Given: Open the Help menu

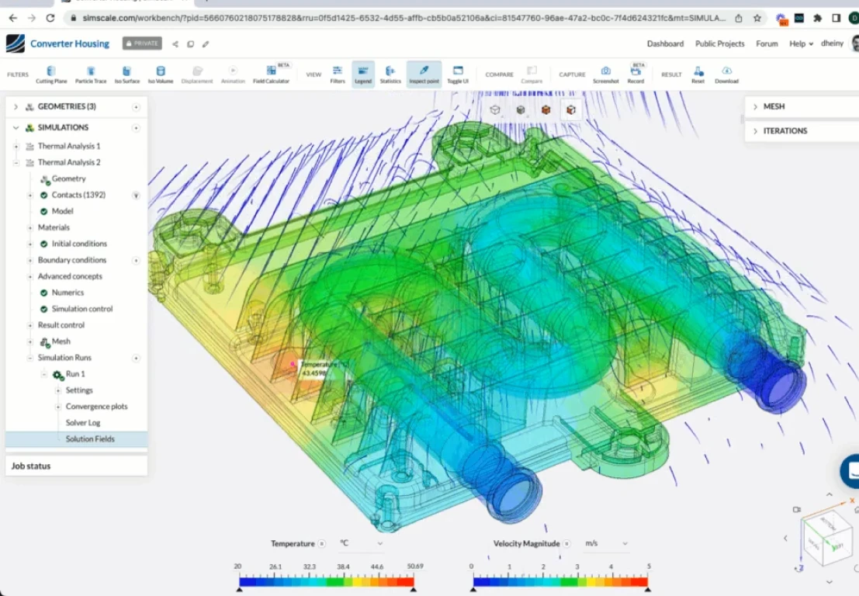Looking at the screenshot, I should point(801,43).
